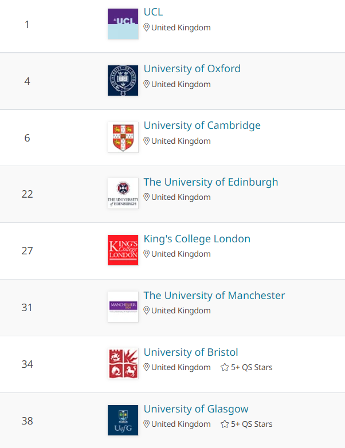
Task: Click the star icon next to Bristol's QS Stars
Action: point(225,367)
